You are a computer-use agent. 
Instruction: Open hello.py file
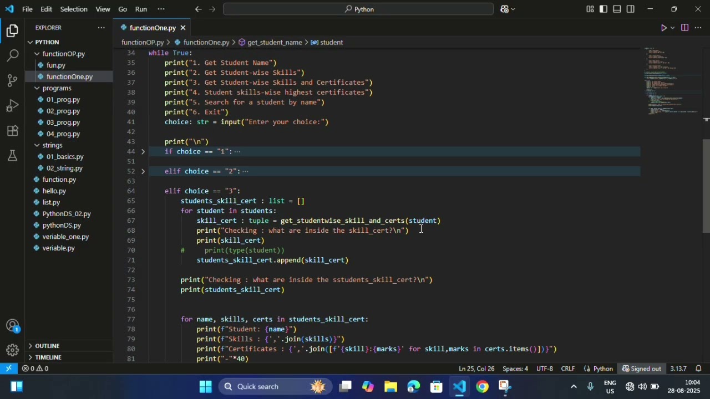(x=54, y=191)
